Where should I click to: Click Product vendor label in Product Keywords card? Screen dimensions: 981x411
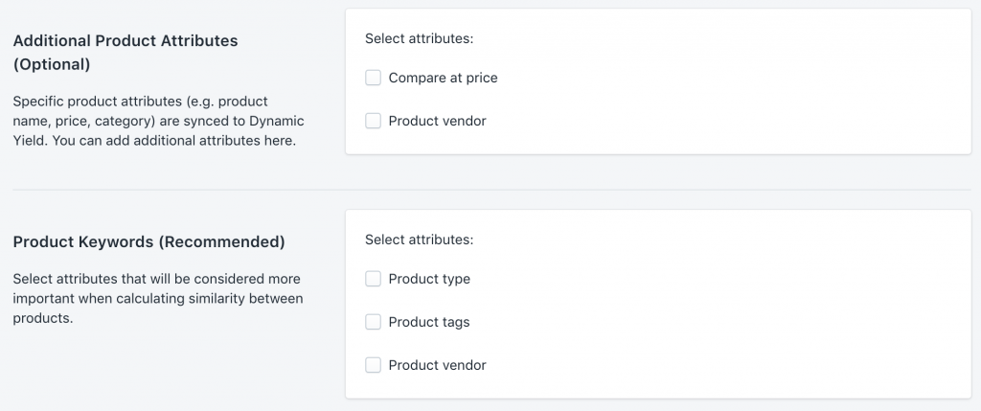(x=437, y=365)
